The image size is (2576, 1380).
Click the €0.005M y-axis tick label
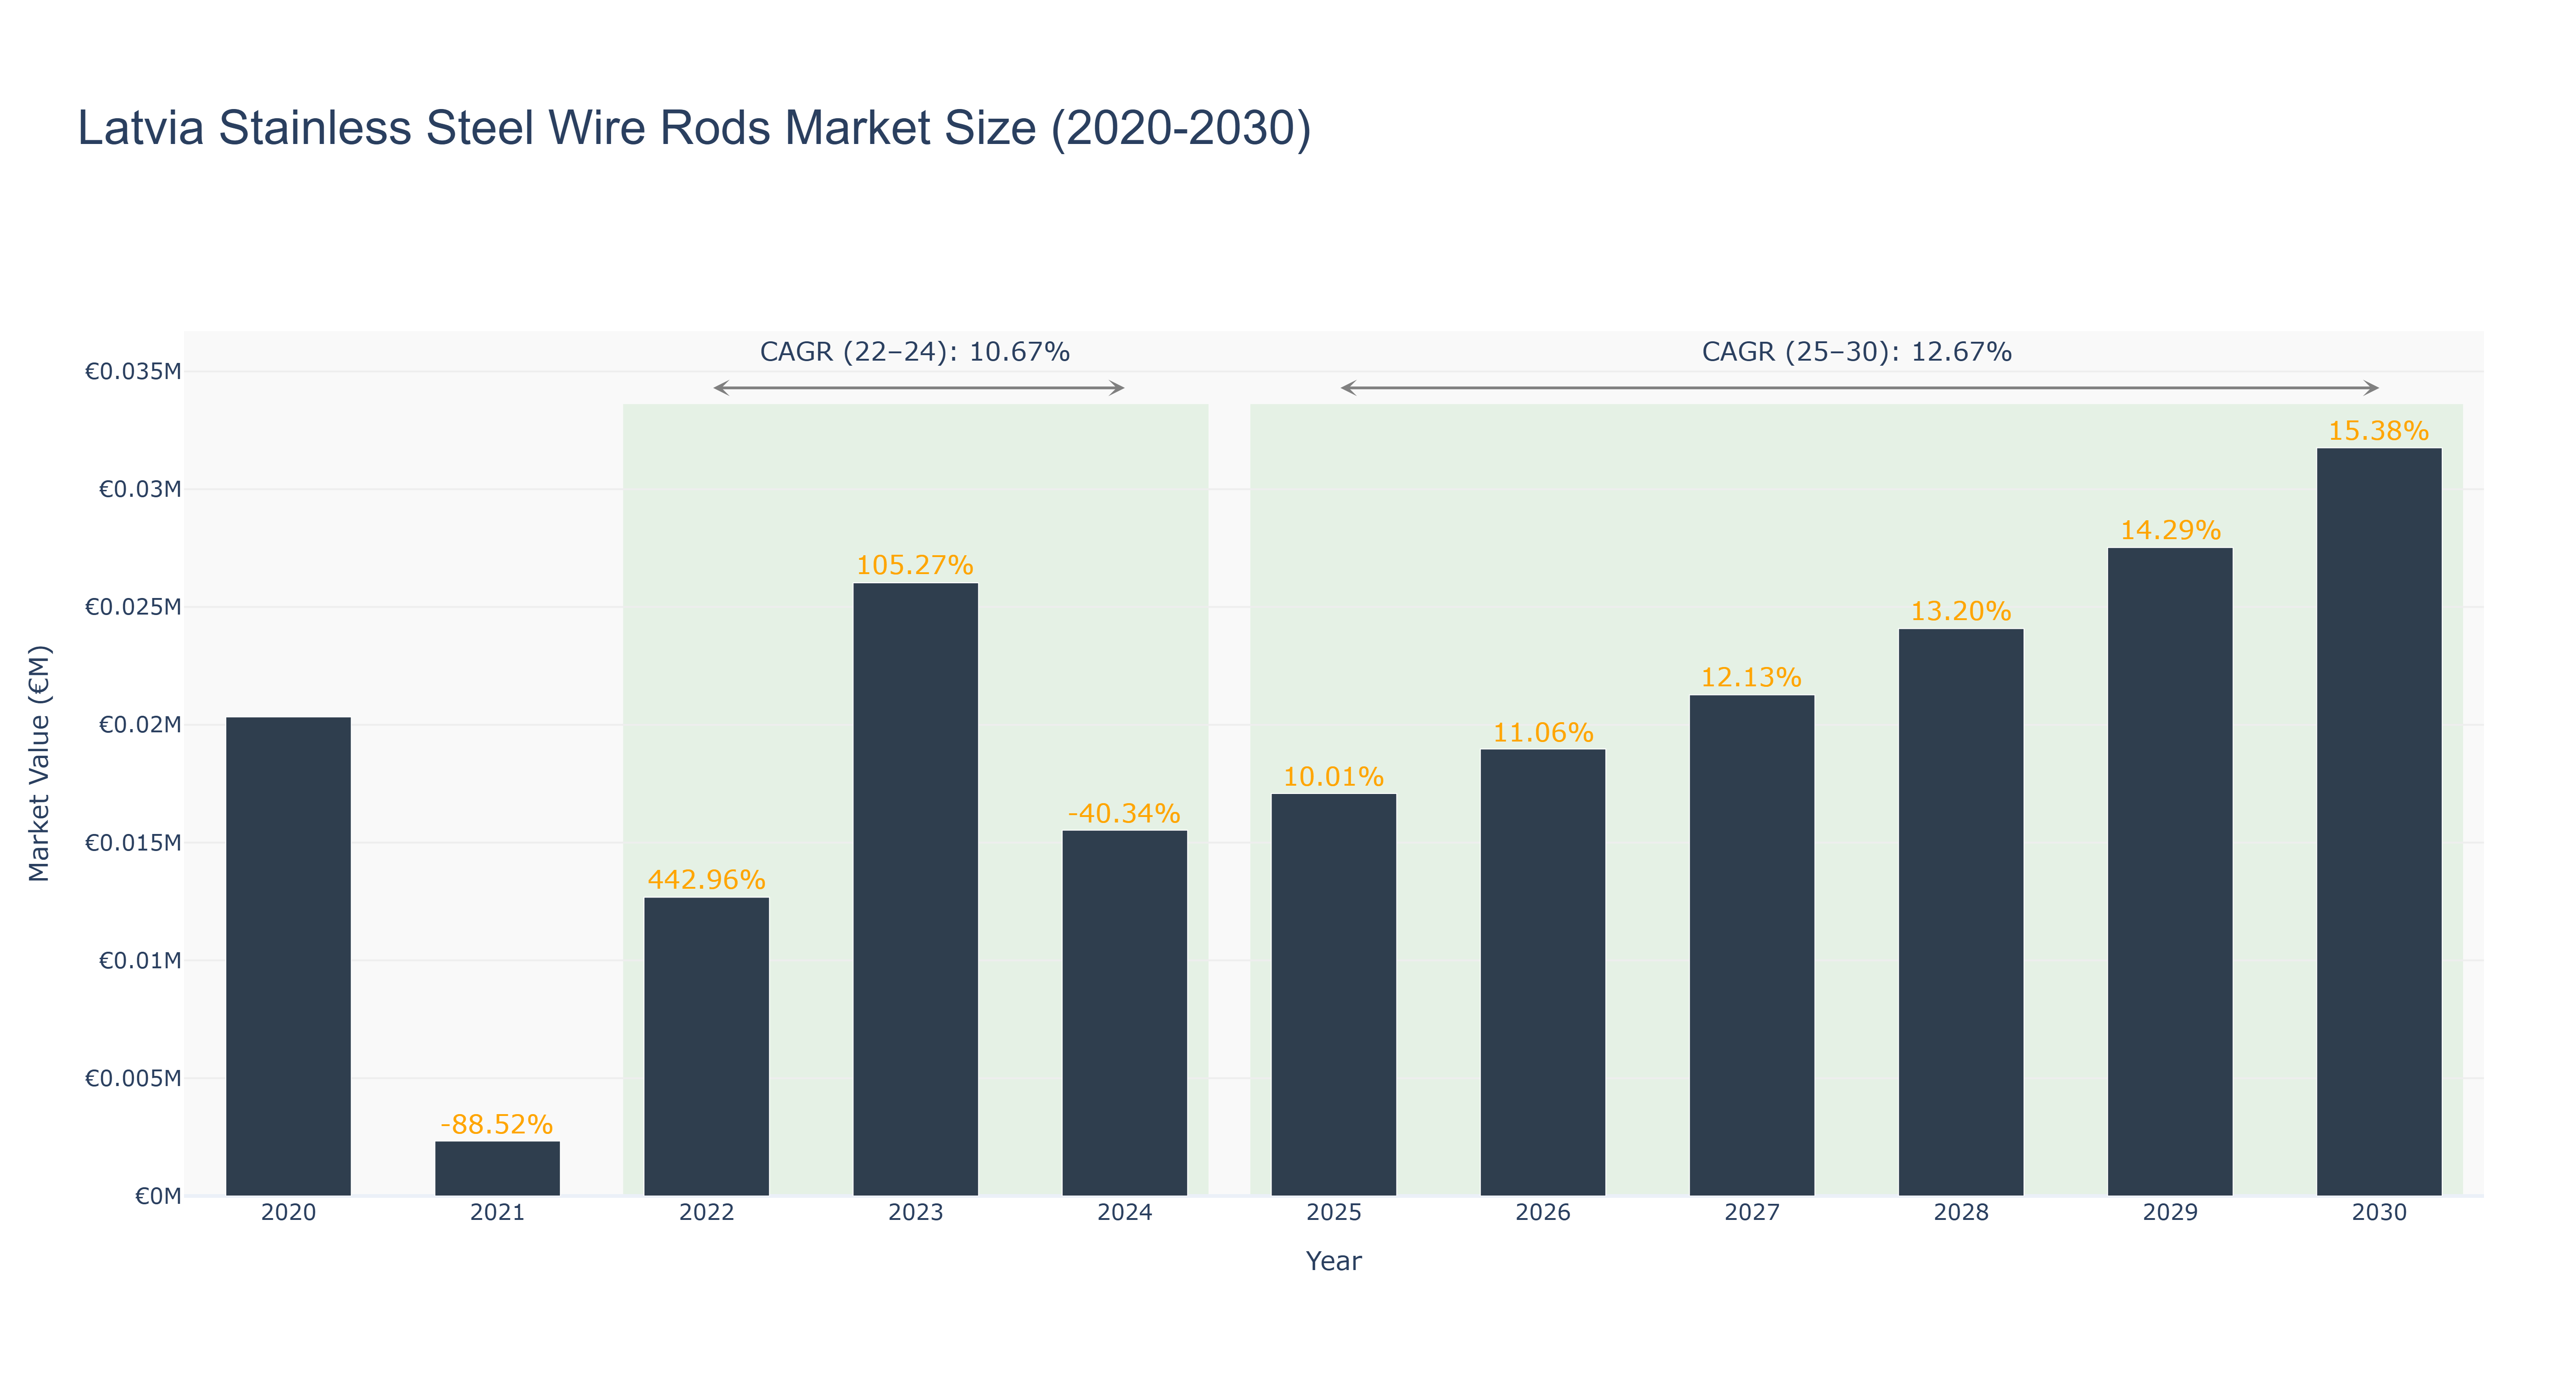pyautogui.click(x=133, y=1078)
